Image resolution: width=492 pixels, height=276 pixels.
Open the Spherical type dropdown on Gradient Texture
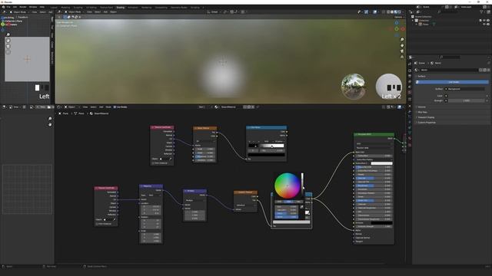pyautogui.click(x=245, y=205)
